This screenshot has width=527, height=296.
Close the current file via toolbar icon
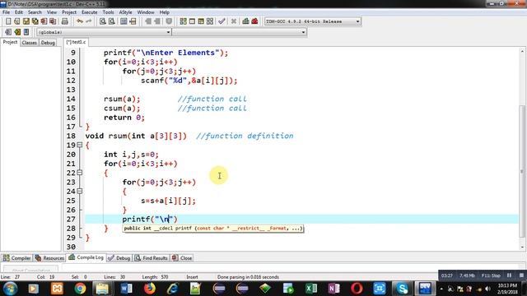44,21
